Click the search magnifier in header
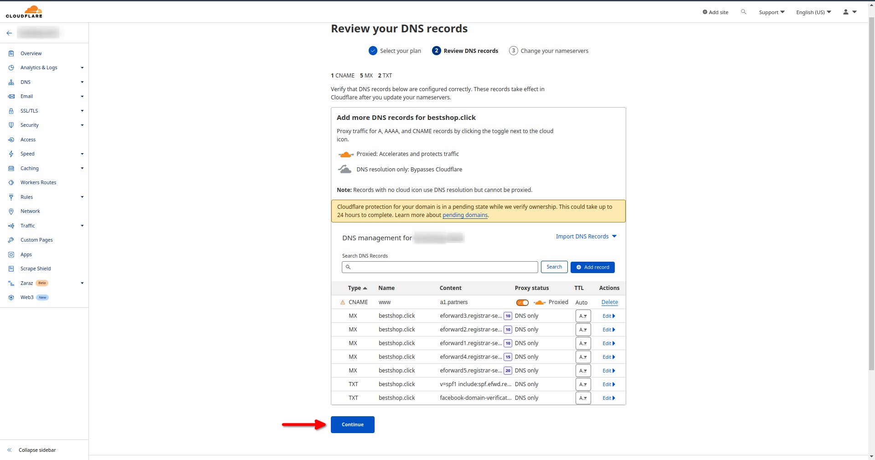The image size is (875, 460). [744, 12]
